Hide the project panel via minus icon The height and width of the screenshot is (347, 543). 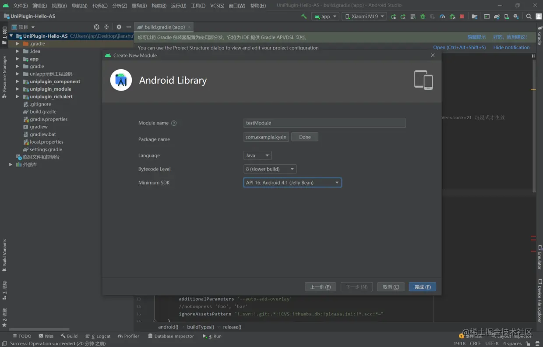click(128, 27)
